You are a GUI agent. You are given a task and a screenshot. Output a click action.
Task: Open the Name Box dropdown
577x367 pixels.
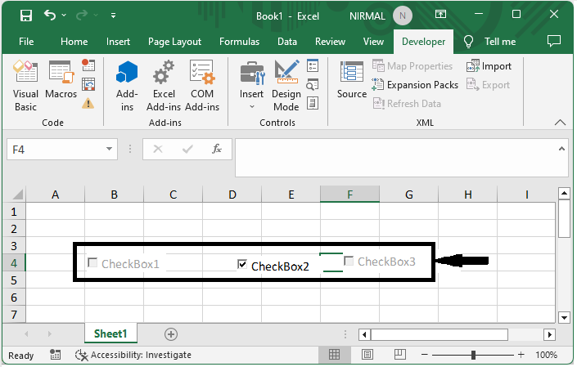pyautogui.click(x=110, y=150)
